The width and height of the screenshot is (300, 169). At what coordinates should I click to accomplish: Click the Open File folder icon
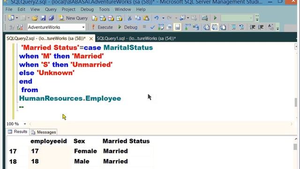35,18
